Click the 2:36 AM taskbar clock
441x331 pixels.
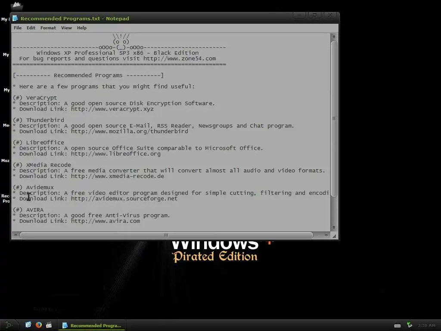(426, 325)
